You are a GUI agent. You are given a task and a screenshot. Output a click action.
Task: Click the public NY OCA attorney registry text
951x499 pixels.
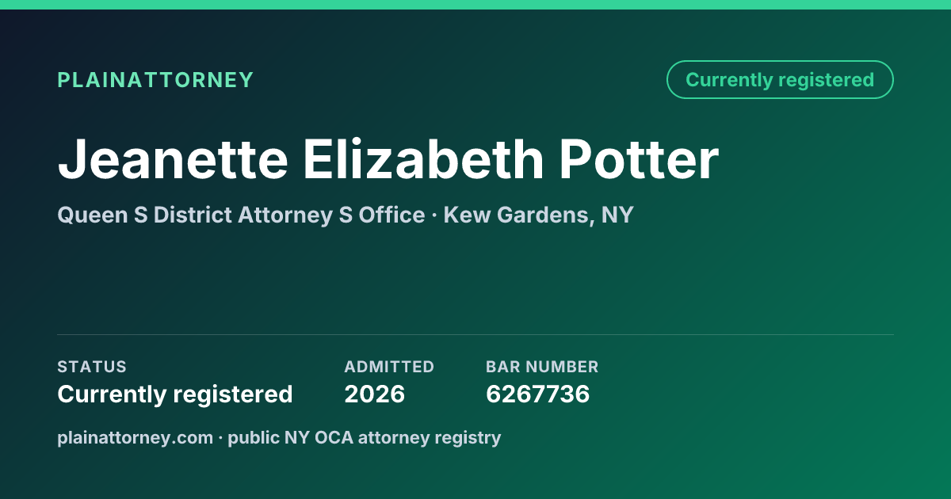click(365, 437)
